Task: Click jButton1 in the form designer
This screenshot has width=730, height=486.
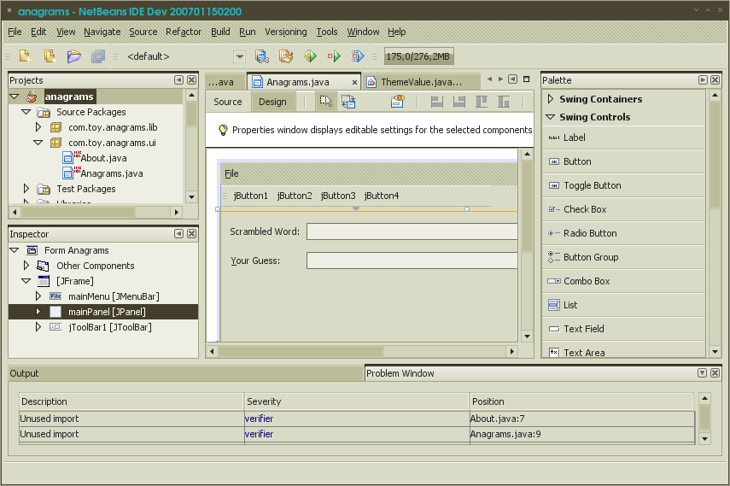Action: (250, 196)
